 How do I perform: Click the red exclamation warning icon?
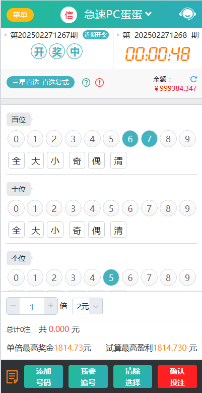[x=99, y=82]
